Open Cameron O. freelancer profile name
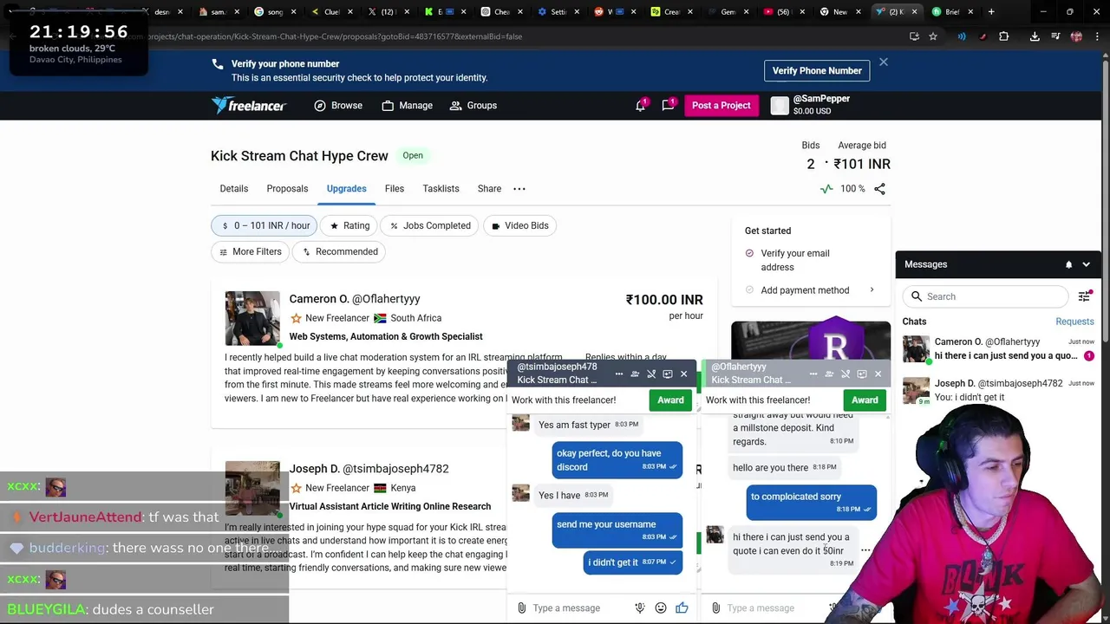Screen dimensions: 1110x624 [355, 298]
